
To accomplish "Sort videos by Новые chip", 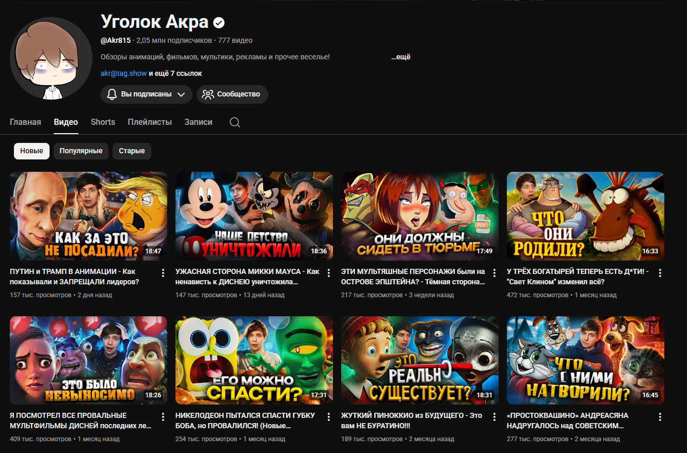I will click(32, 151).
